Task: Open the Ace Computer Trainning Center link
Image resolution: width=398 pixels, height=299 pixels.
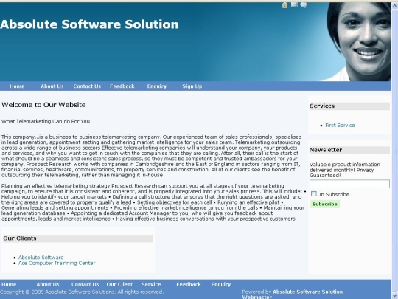Action: (57, 263)
